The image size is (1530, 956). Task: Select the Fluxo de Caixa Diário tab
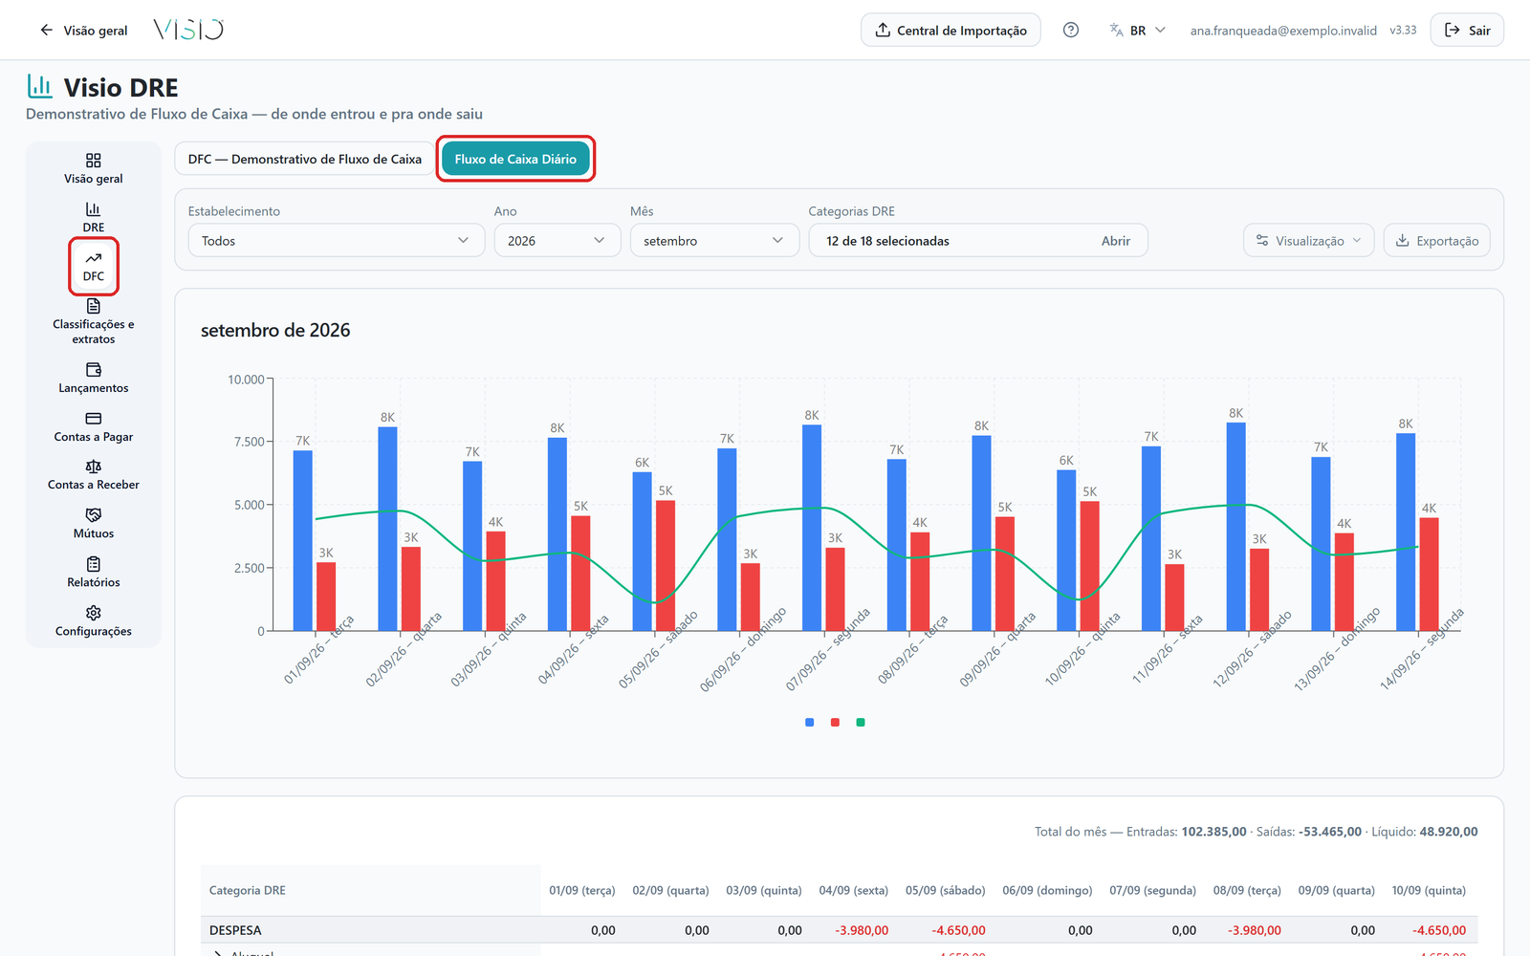click(515, 159)
